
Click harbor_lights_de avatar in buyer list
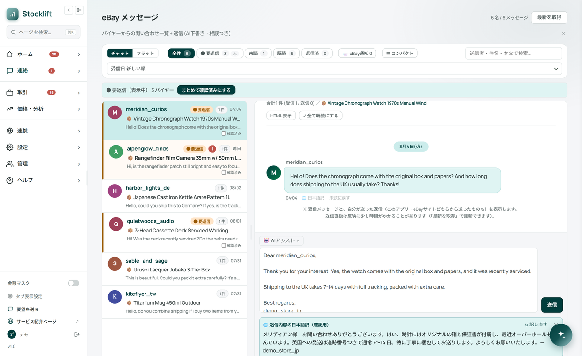pos(115,191)
